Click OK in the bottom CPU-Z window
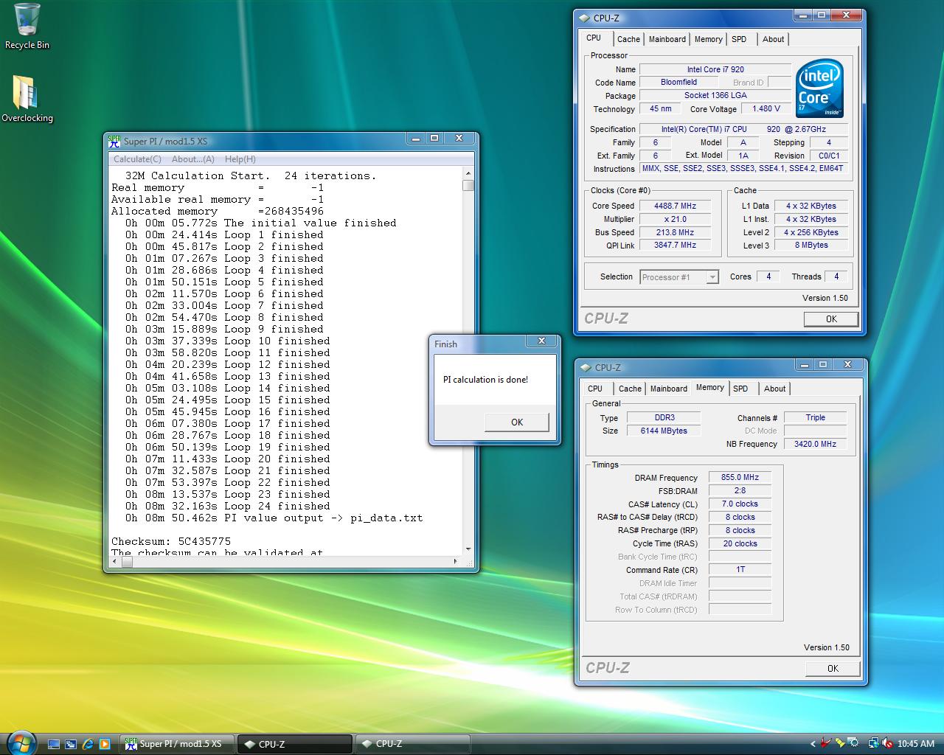This screenshot has width=944, height=755. click(x=833, y=669)
